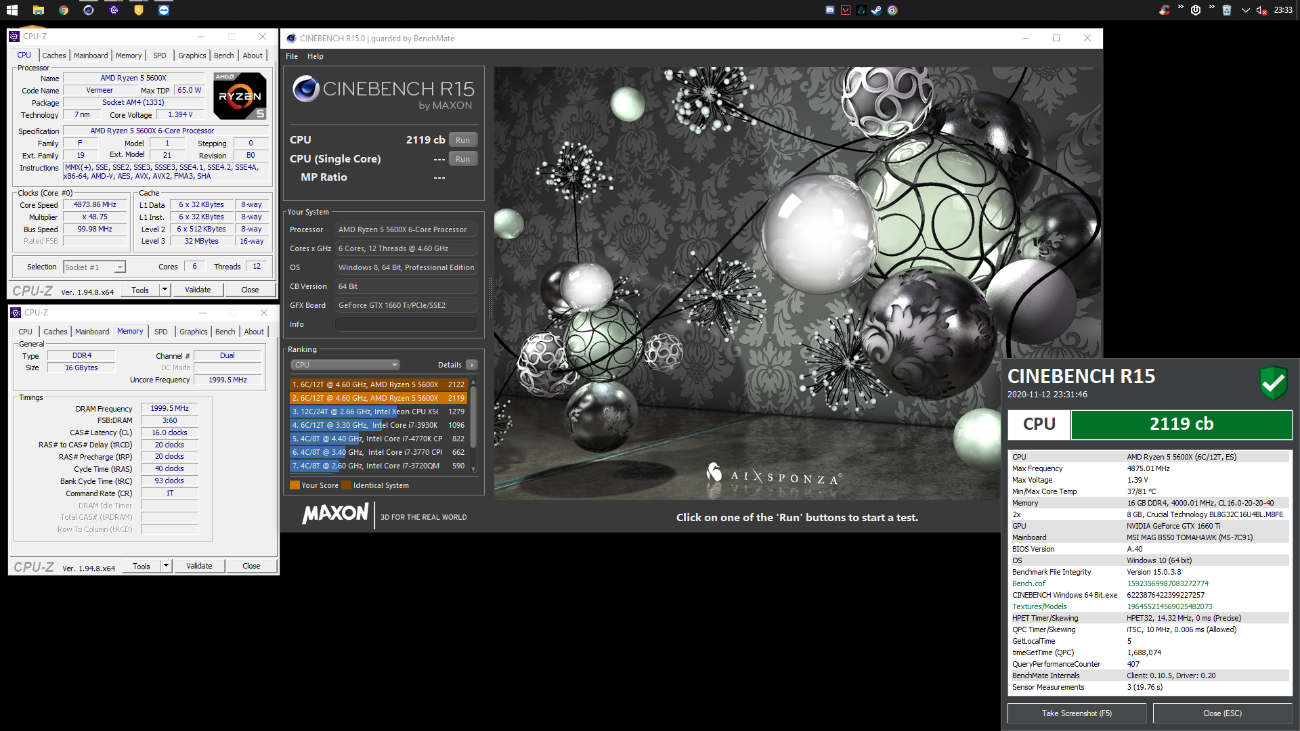This screenshot has width=1300, height=731.
Task: Click the orange Your Score color swatch
Action: (x=295, y=485)
